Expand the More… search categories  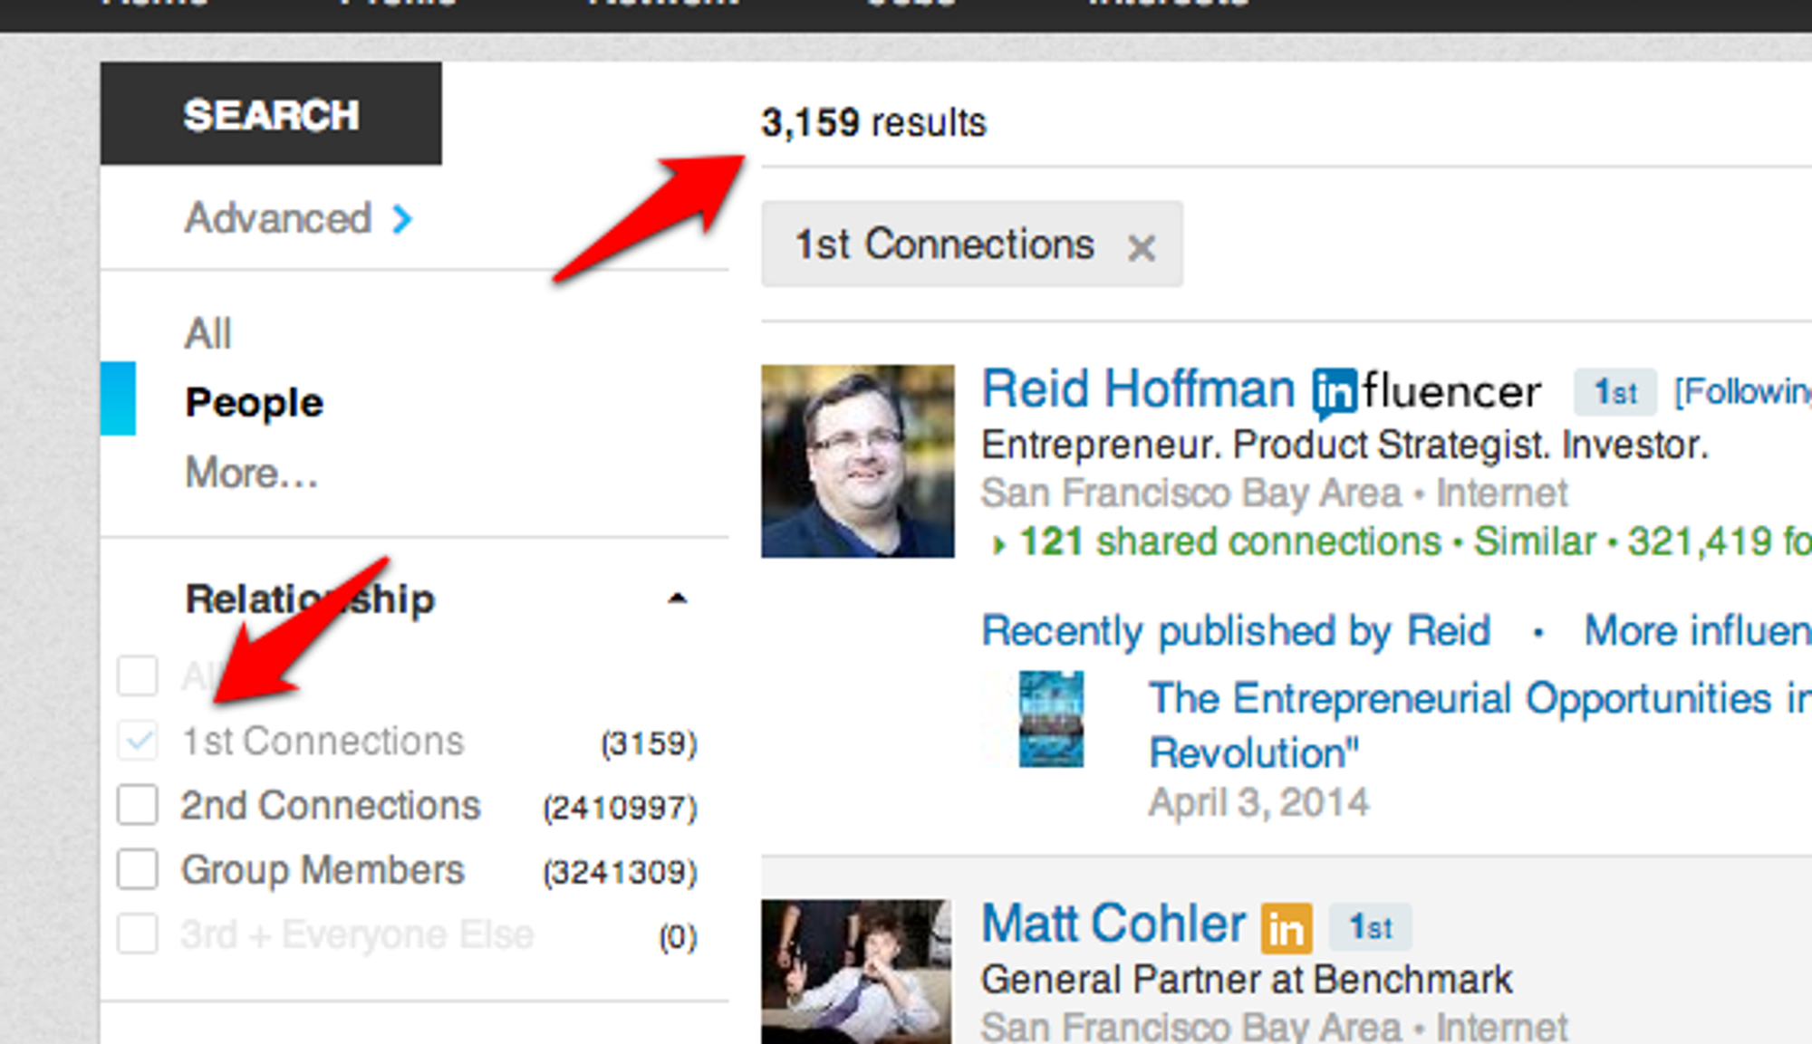click(251, 473)
